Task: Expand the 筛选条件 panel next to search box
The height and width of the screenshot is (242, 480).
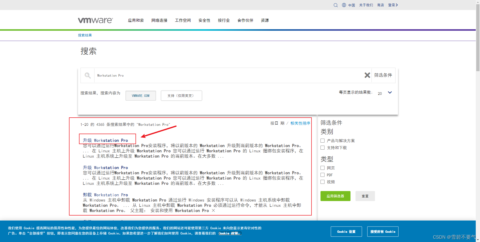Action: [x=383, y=75]
